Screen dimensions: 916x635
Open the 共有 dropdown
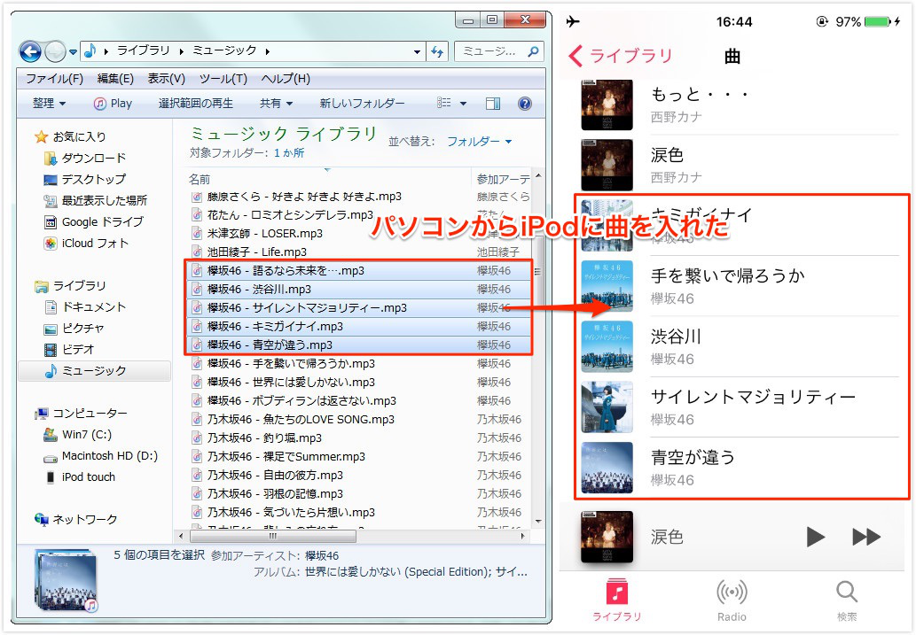pos(276,104)
